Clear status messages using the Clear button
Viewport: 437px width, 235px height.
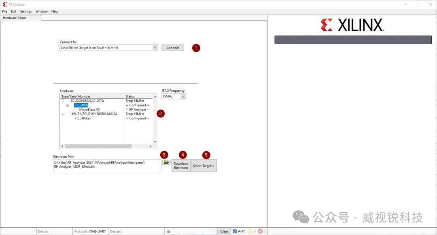(224, 231)
